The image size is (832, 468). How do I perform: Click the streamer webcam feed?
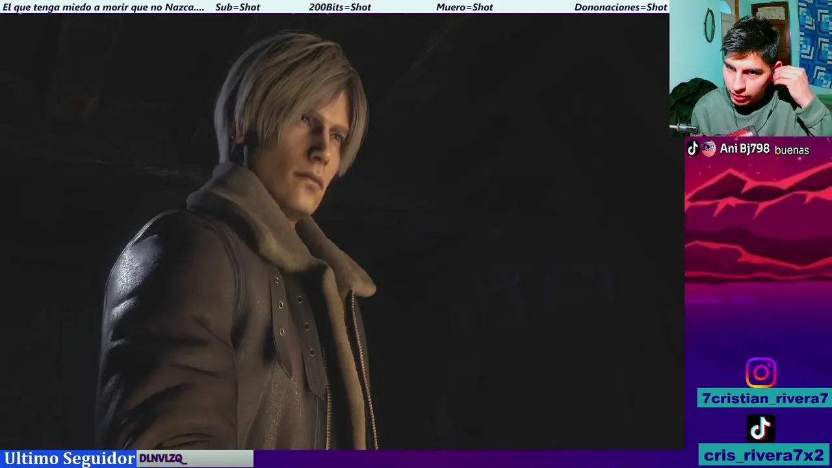point(751,68)
